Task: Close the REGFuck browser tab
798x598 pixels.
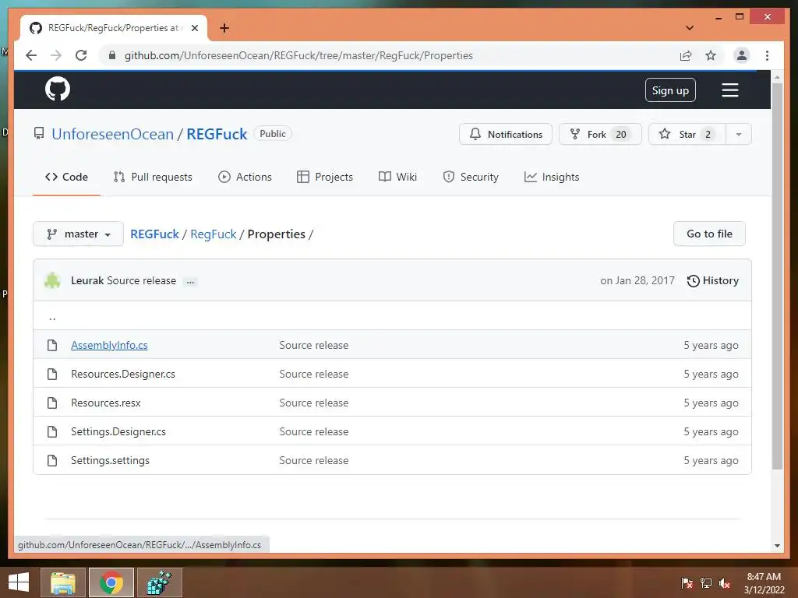Action: pyautogui.click(x=194, y=28)
